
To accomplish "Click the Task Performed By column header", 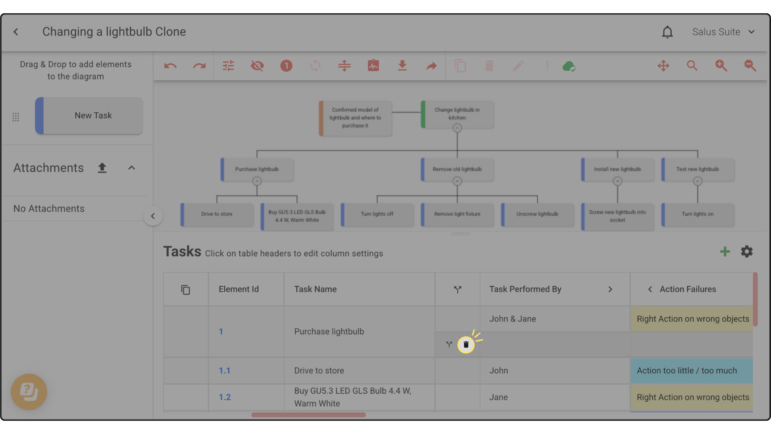I will [525, 289].
